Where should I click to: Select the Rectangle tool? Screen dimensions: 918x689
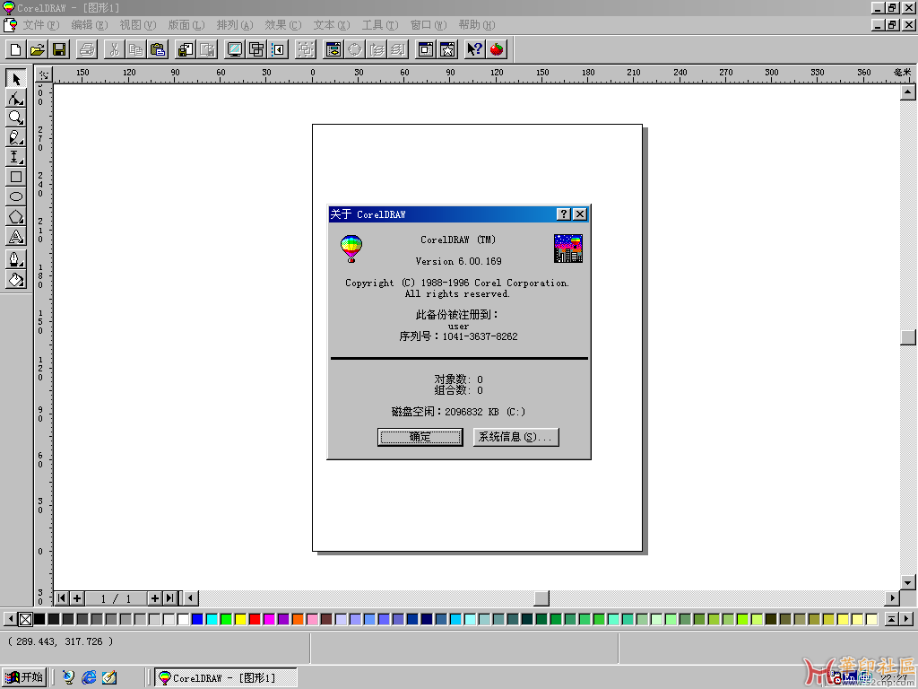16,177
